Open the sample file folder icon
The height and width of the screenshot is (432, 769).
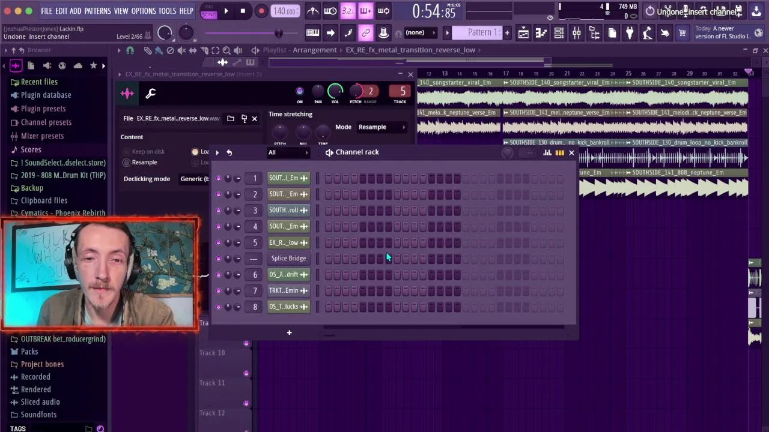[231, 118]
